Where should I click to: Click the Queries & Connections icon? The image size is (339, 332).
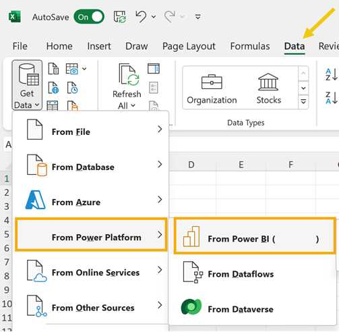[154, 68]
